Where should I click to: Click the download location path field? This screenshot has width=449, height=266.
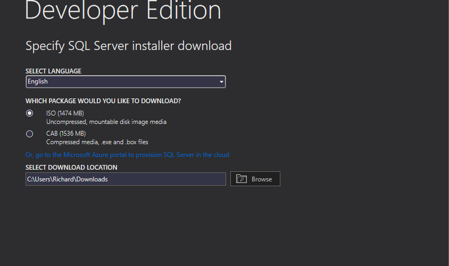point(126,179)
